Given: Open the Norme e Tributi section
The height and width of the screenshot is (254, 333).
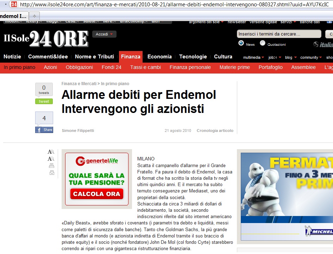Looking at the screenshot, I should coord(94,57).
